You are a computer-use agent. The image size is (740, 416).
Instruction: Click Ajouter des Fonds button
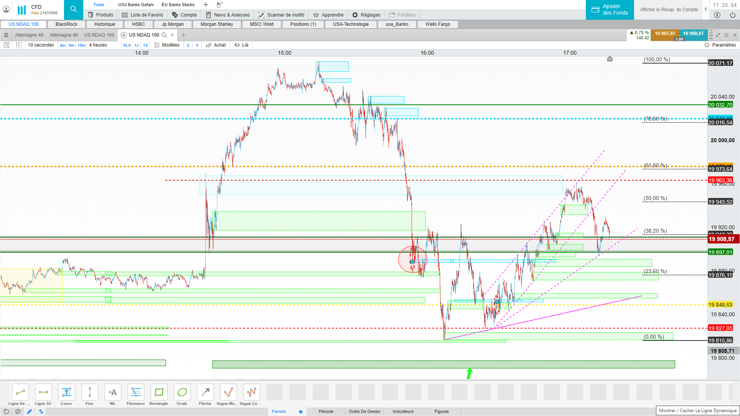click(610, 10)
